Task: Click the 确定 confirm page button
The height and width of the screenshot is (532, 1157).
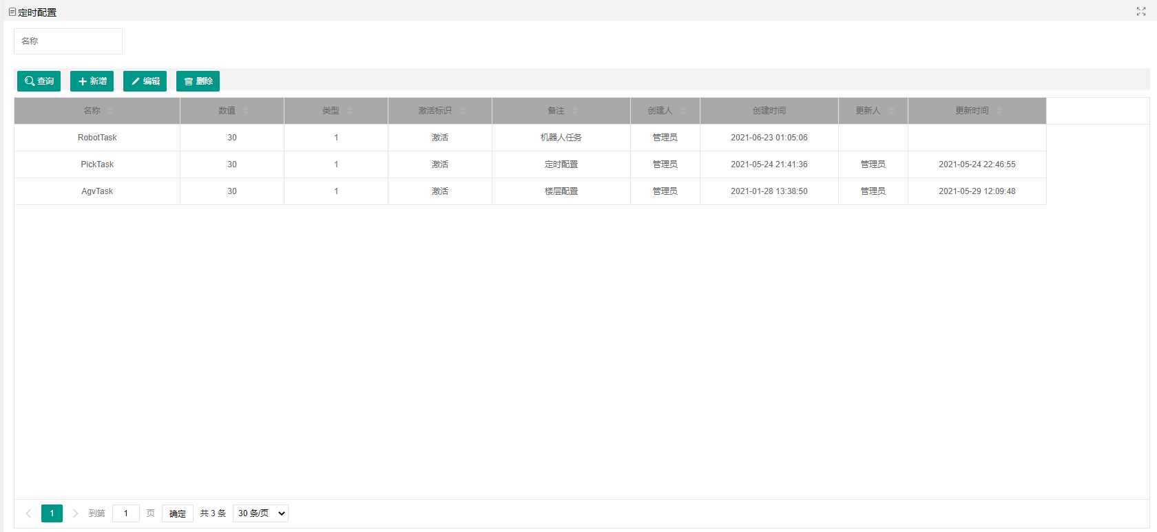Action: click(x=178, y=513)
